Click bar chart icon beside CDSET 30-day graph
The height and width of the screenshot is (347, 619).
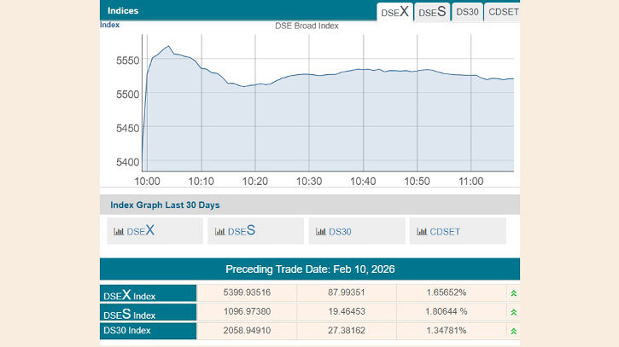point(422,231)
